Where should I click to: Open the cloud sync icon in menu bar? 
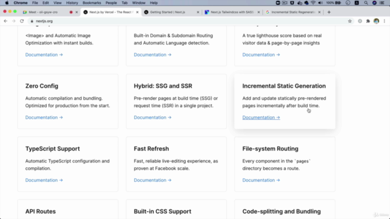pos(307,2)
